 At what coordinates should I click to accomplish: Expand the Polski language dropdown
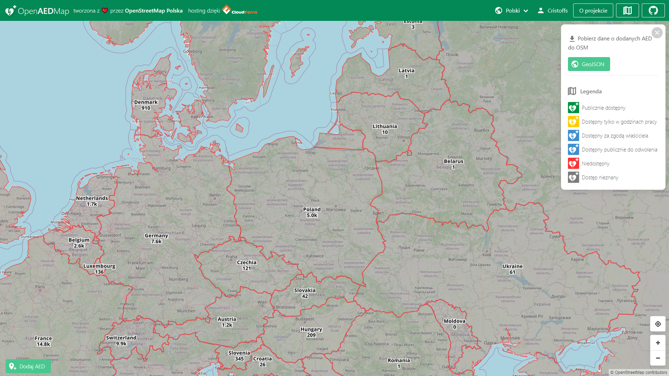tap(526, 10)
